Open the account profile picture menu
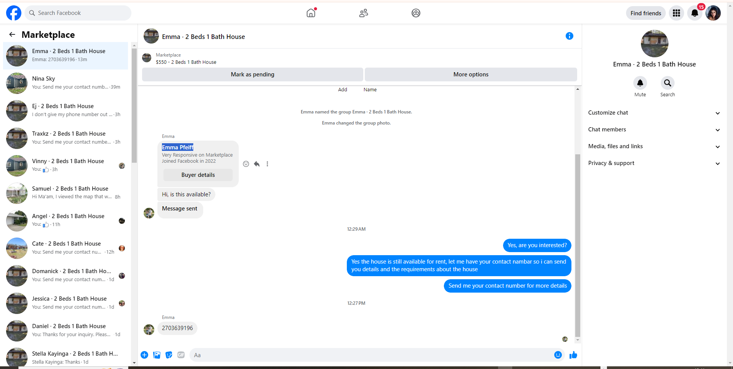The height and width of the screenshot is (369, 733). (x=713, y=13)
